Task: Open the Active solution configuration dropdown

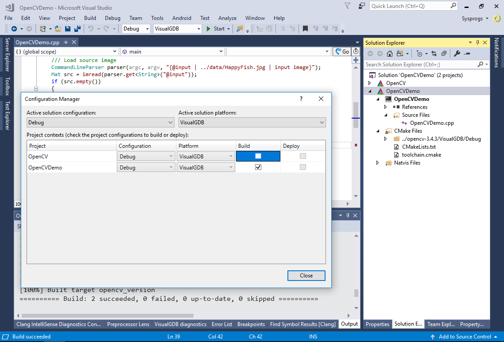Action: [x=101, y=123]
